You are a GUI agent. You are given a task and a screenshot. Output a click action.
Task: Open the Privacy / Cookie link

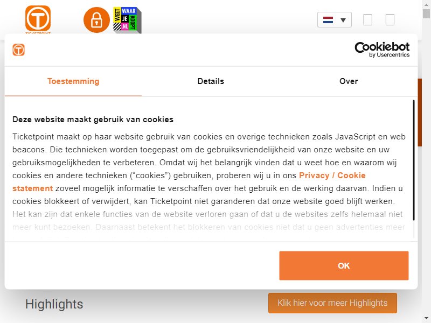[x=332, y=175]
